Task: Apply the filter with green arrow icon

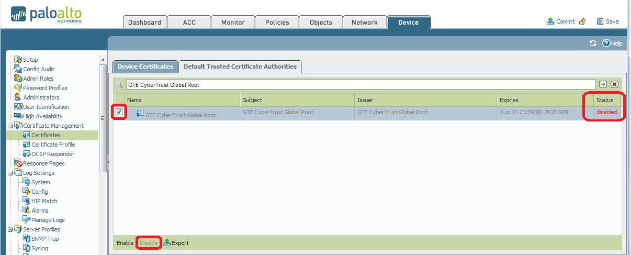Action: tap(603, 84)
